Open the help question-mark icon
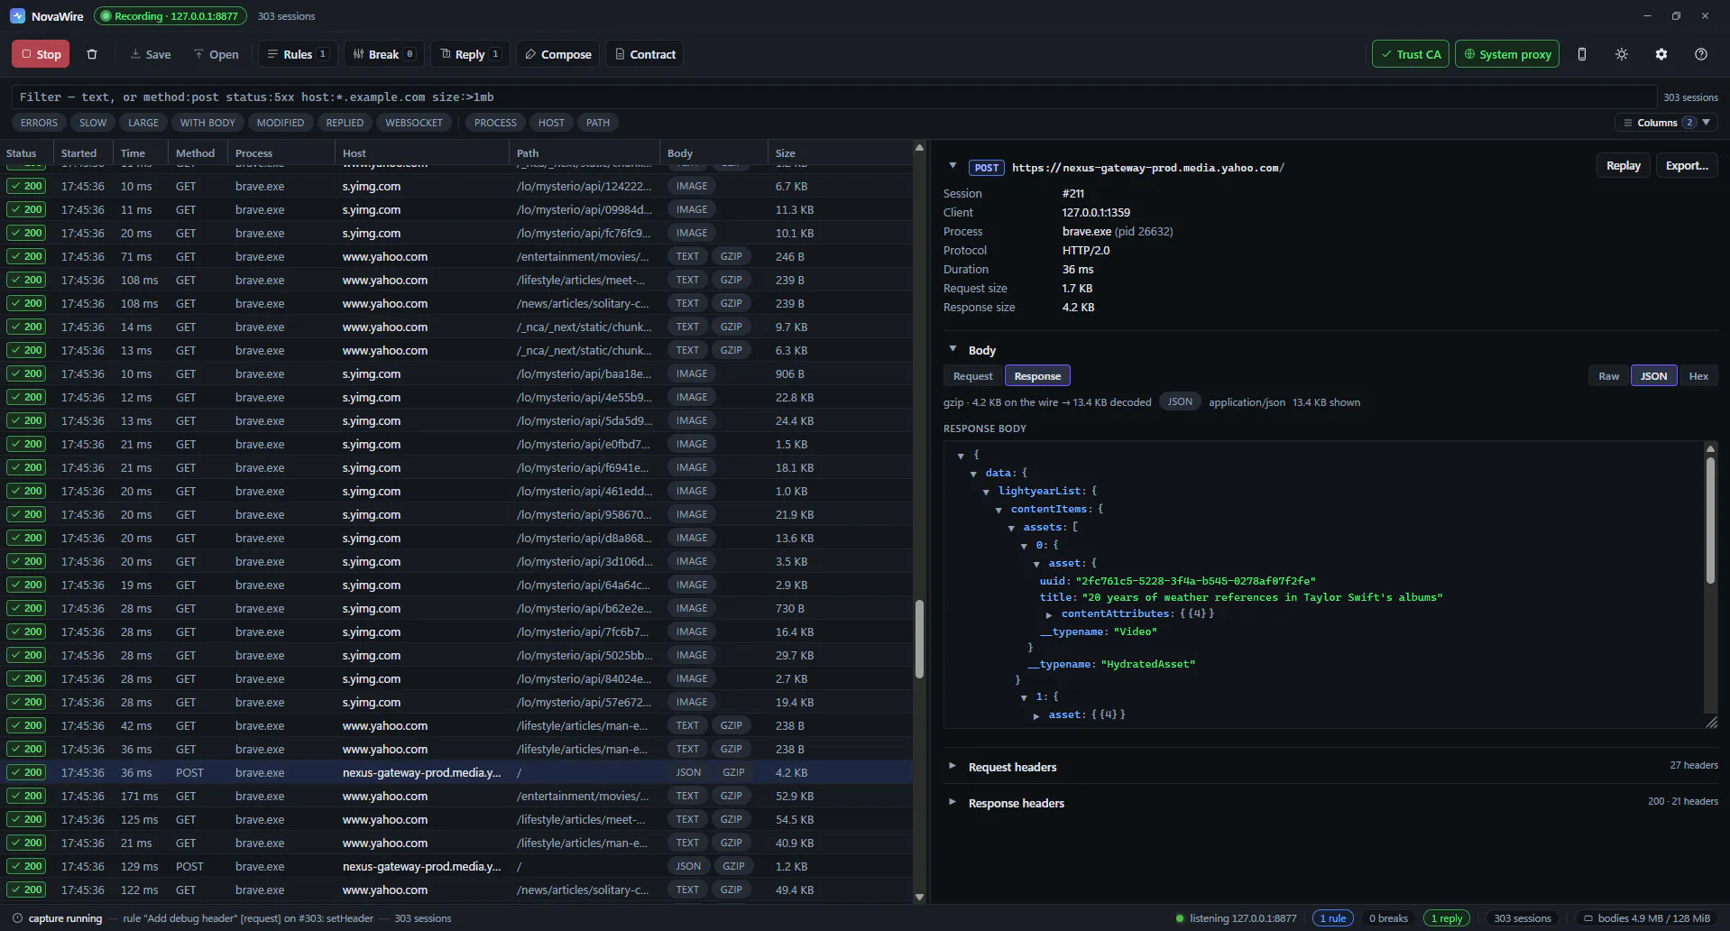Screen dimensions: 1730x931 click(x=1700, y=54)
